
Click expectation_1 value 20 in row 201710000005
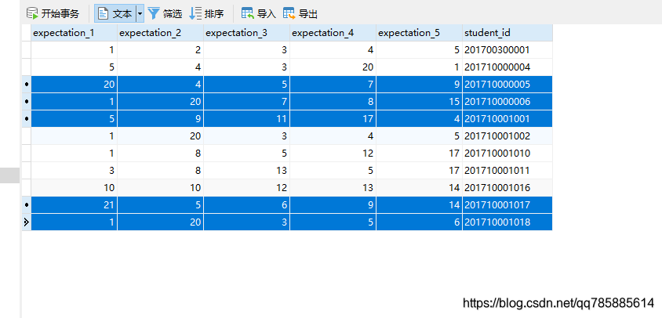pyautogui.click(x=75, y=85)
